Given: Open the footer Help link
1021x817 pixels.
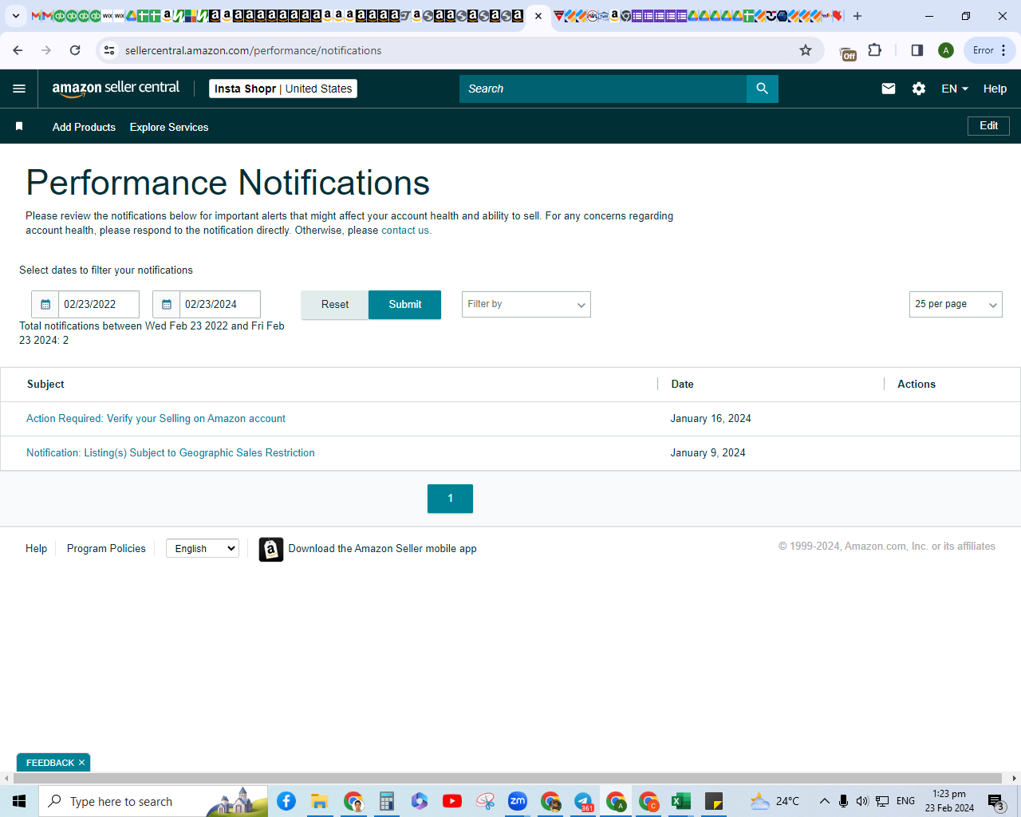Looking at the screenshot, I should click(x=36, y=549).
